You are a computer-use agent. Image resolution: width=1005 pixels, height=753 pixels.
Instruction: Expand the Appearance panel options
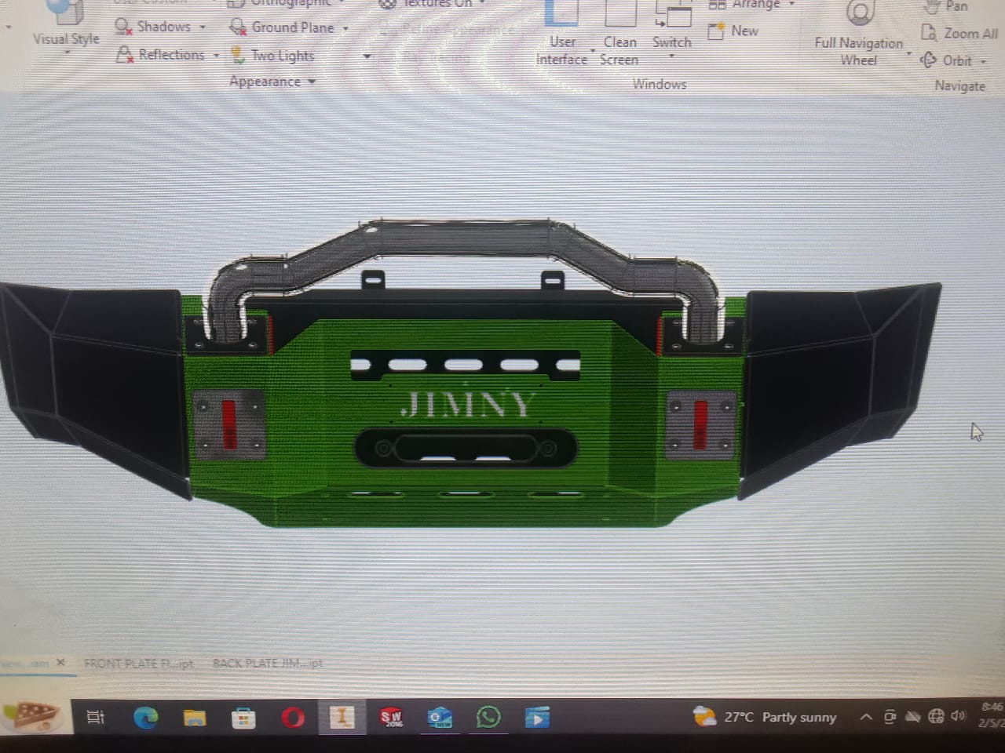272,82
